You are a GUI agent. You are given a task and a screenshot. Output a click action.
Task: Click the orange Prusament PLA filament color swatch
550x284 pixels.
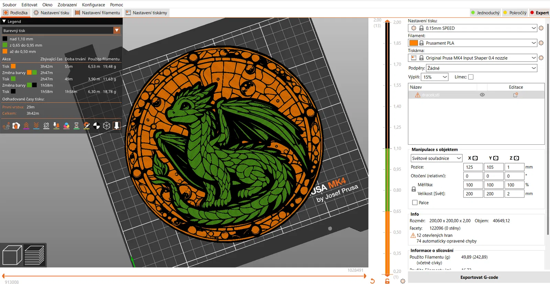[414, 43]
